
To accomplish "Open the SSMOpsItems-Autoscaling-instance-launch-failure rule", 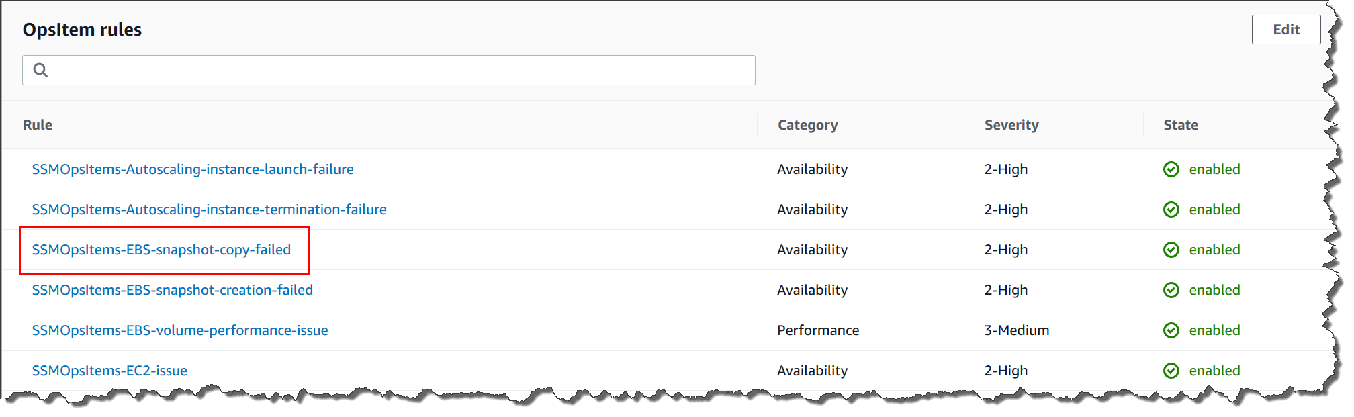I will coord(193,169).
